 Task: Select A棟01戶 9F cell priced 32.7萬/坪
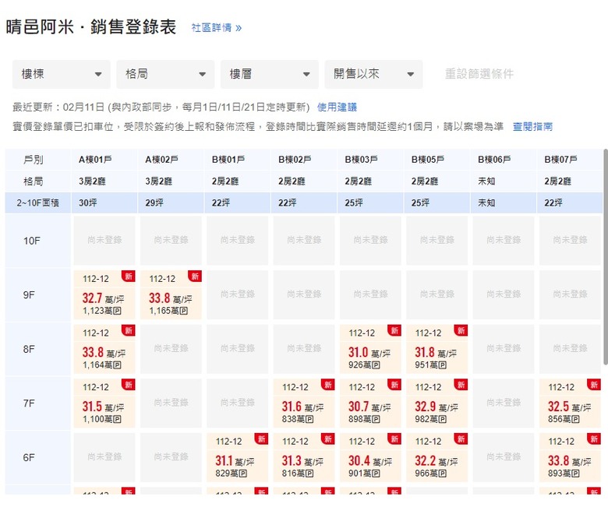click(x=104, y=294)
